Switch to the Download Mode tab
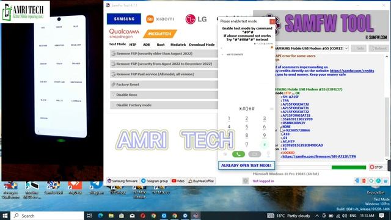The image size is (391, 220). coord(202,45)
